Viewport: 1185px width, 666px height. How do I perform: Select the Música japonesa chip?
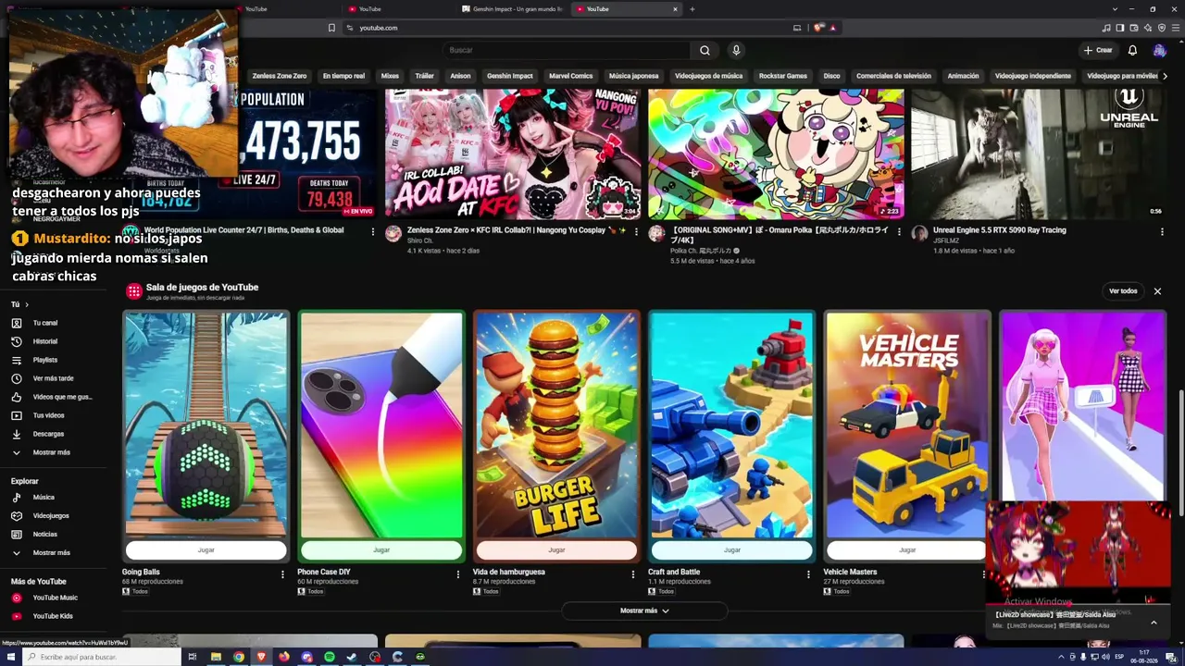coord(634,76)
